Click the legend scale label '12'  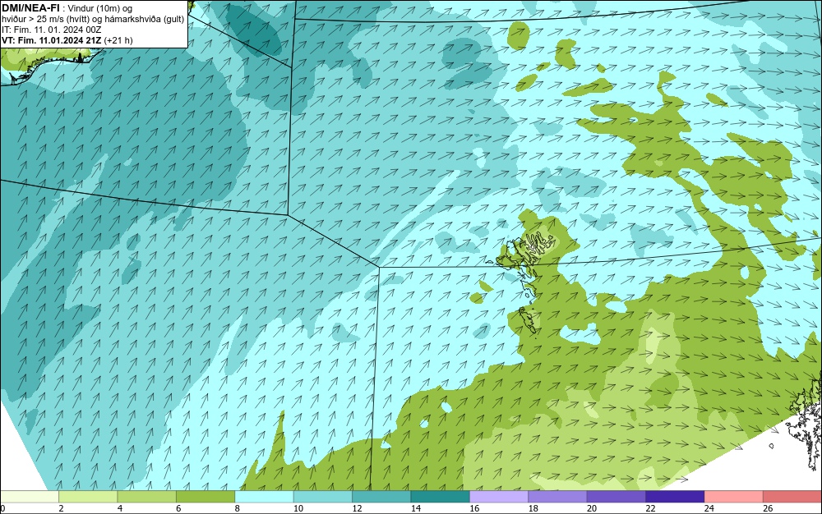pyautogui.click(x=357, y=508)
